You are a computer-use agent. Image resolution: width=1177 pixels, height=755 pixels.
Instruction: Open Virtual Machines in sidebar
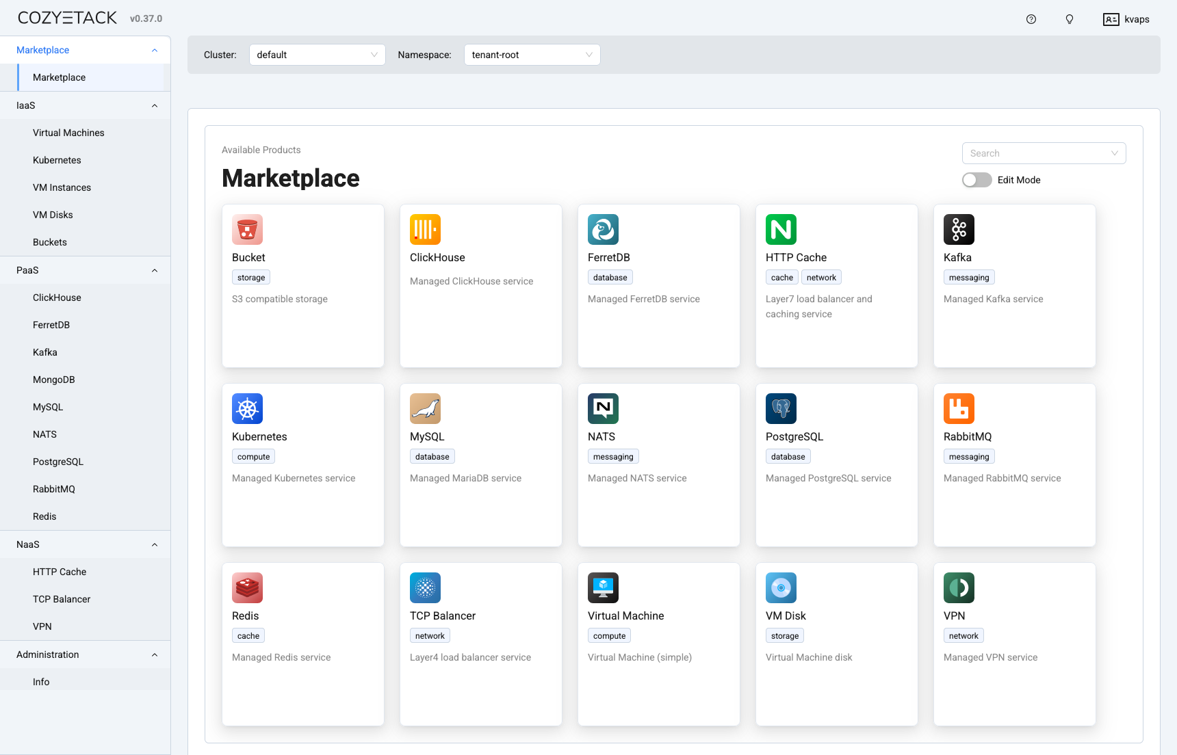tap(68, 133)
